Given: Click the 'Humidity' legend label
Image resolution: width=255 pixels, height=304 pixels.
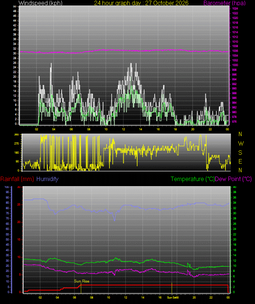Looking at the screenshot, I should [x=47, y=179].
